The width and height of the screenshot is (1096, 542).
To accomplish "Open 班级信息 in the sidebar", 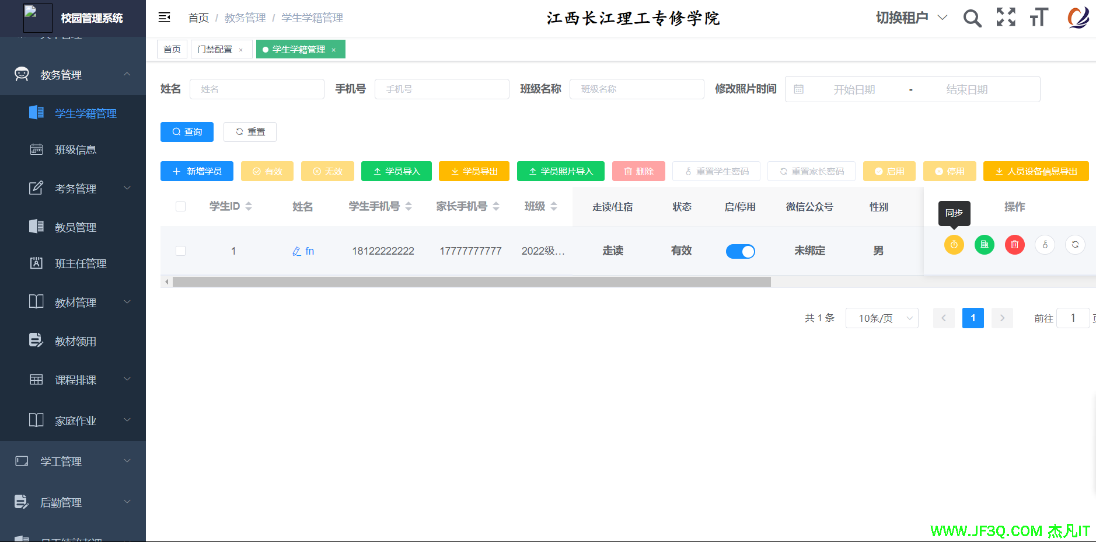I will [76, 150].
